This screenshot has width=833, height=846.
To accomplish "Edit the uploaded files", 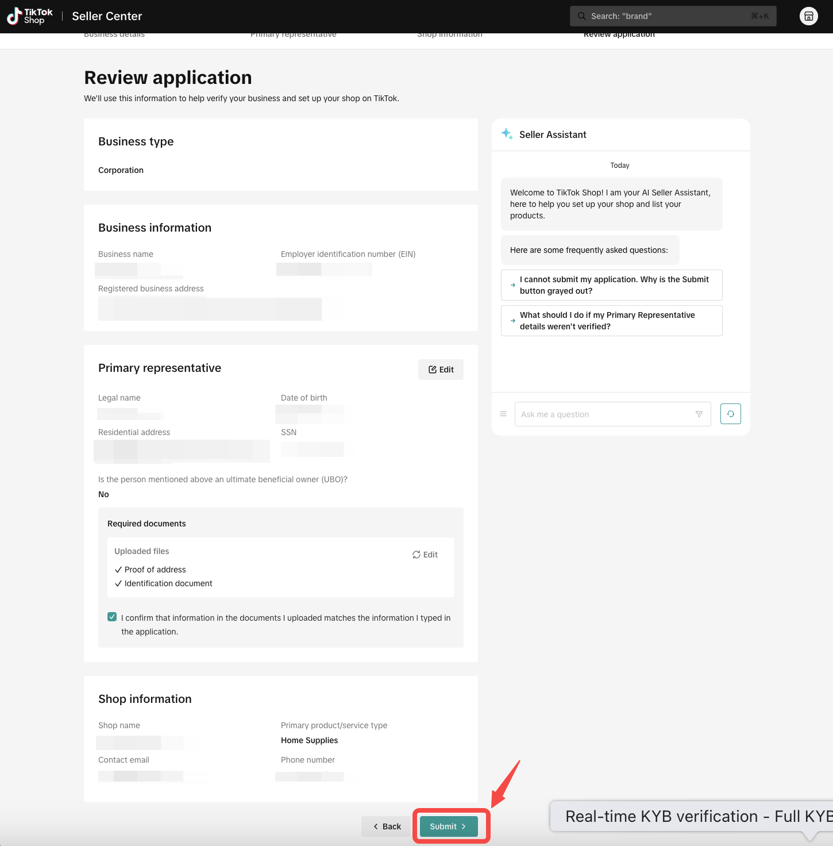I will click(425, 555).
